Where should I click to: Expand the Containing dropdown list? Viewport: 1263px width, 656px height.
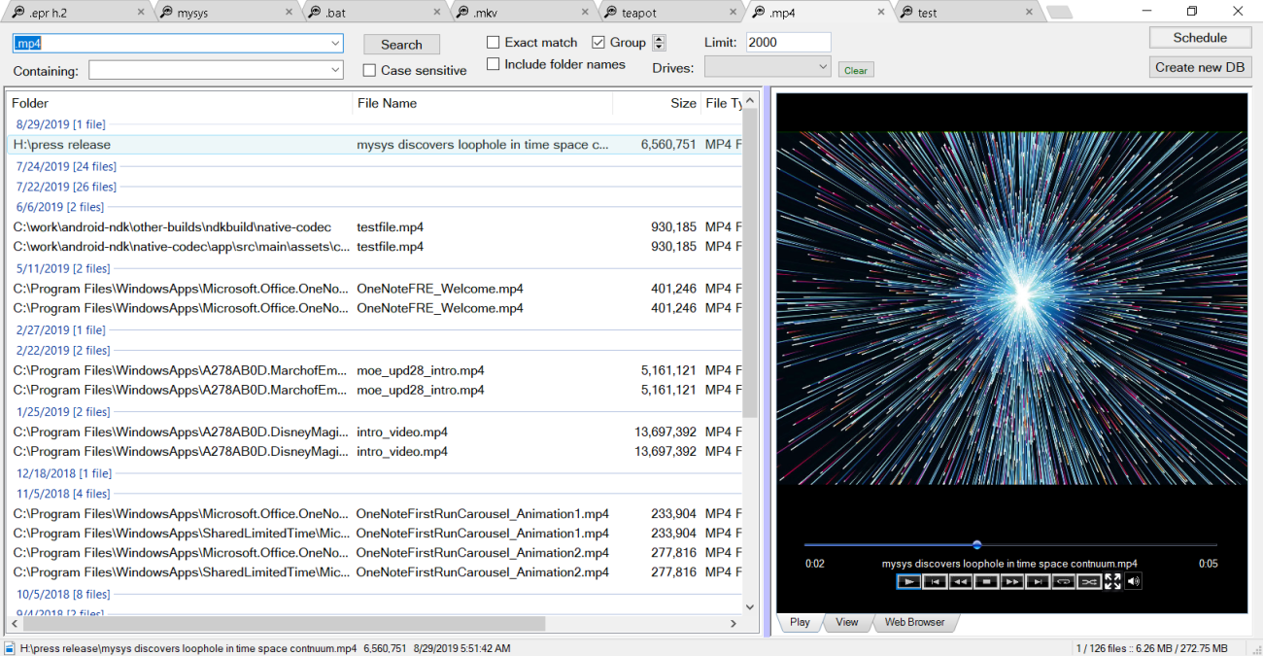(x=335, y=70)
